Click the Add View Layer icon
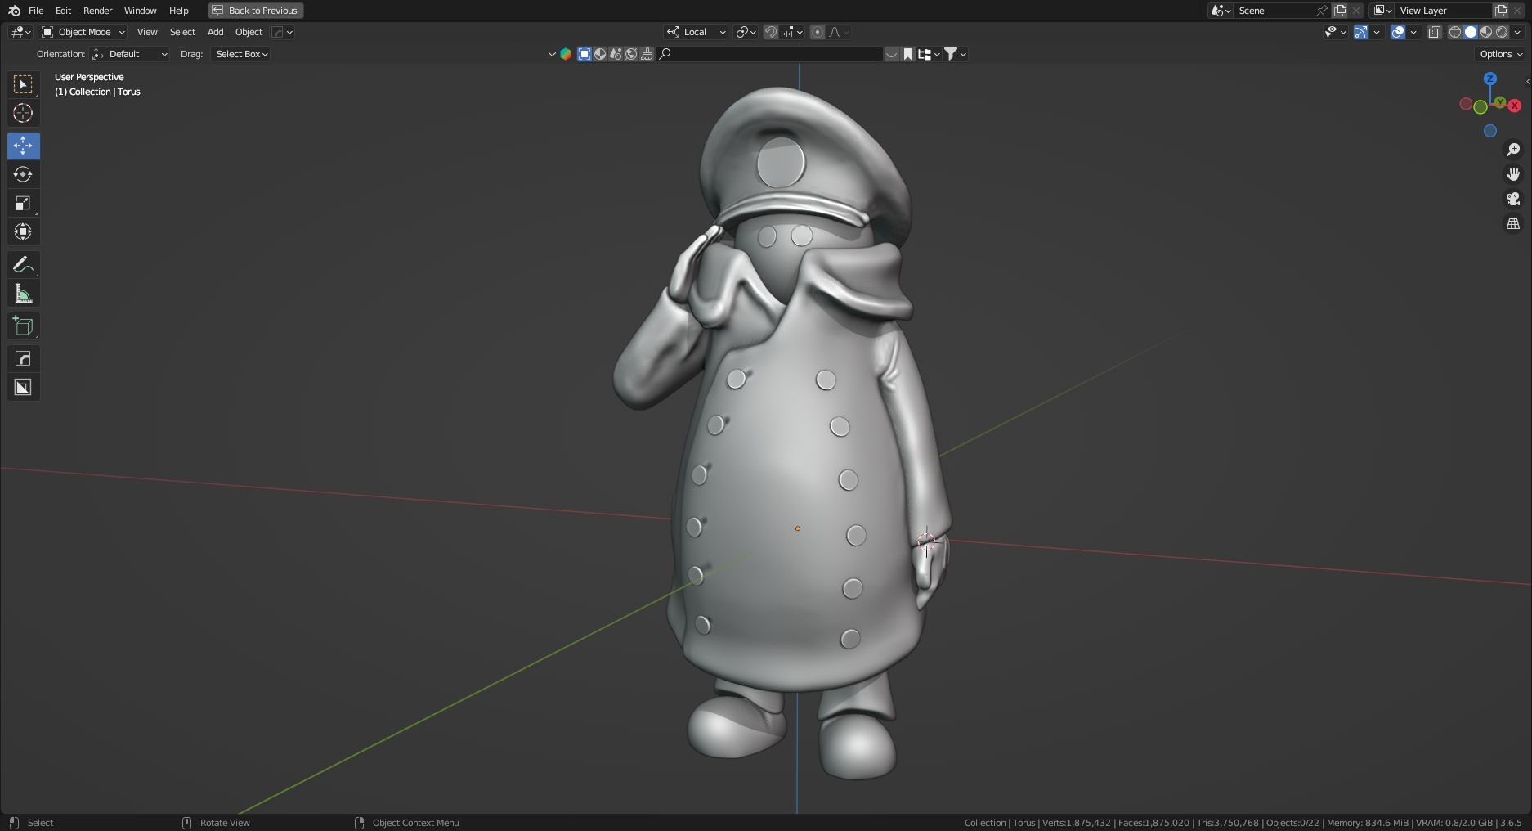1532x831 pixels. [1501, 11]
